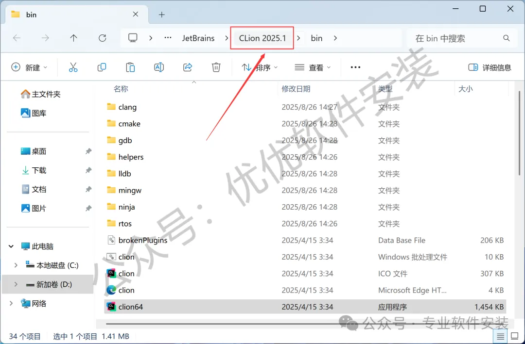Switch to large thumbnails view icon in status bar
Image resolution: width=525 pixels, height=344 pixels.
coord(515,336)
